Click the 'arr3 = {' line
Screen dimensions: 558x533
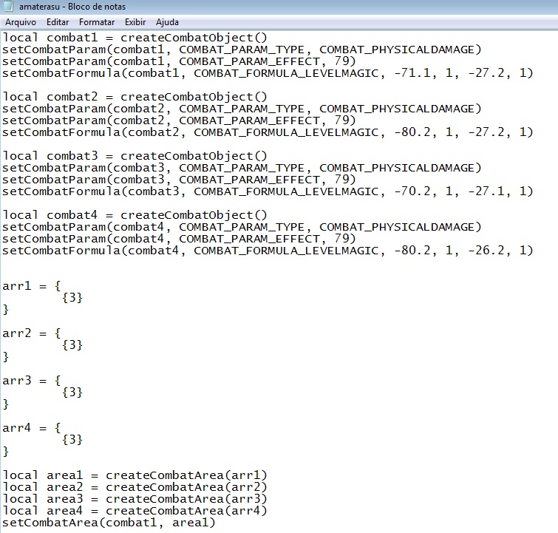tap(32, 381)
